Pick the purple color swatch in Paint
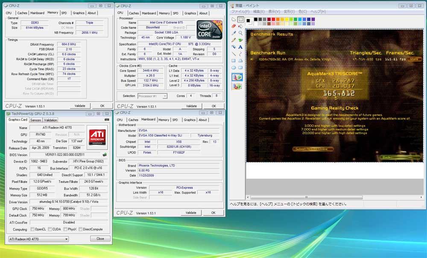This screenshot has width=427, height=258. pos(313,19)
